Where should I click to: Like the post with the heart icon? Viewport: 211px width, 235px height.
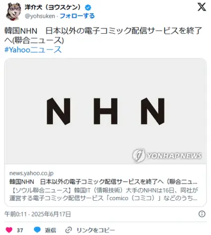coord(9,230)
